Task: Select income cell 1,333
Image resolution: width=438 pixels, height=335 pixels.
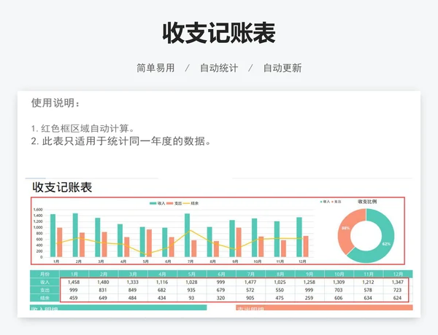Action: 133,282
